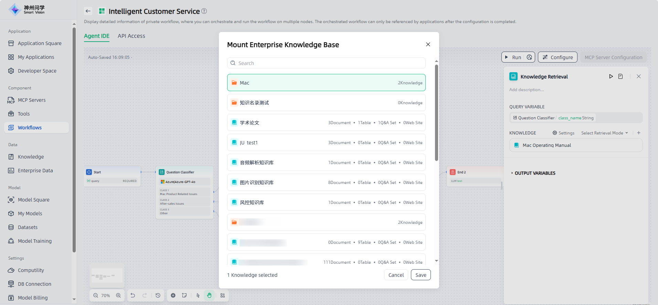Open the 知识名录测试 knowledge folder
The height and width of the screenshot is (305, 658).
(326, 102)
